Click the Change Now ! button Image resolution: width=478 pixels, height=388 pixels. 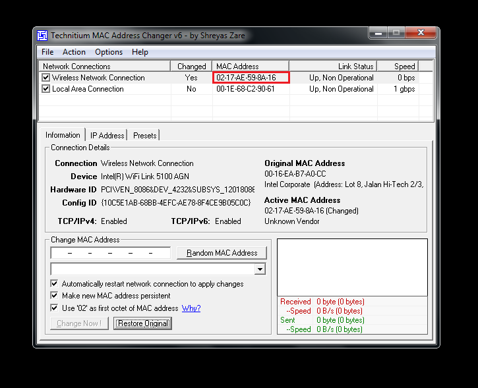[79, 323]
